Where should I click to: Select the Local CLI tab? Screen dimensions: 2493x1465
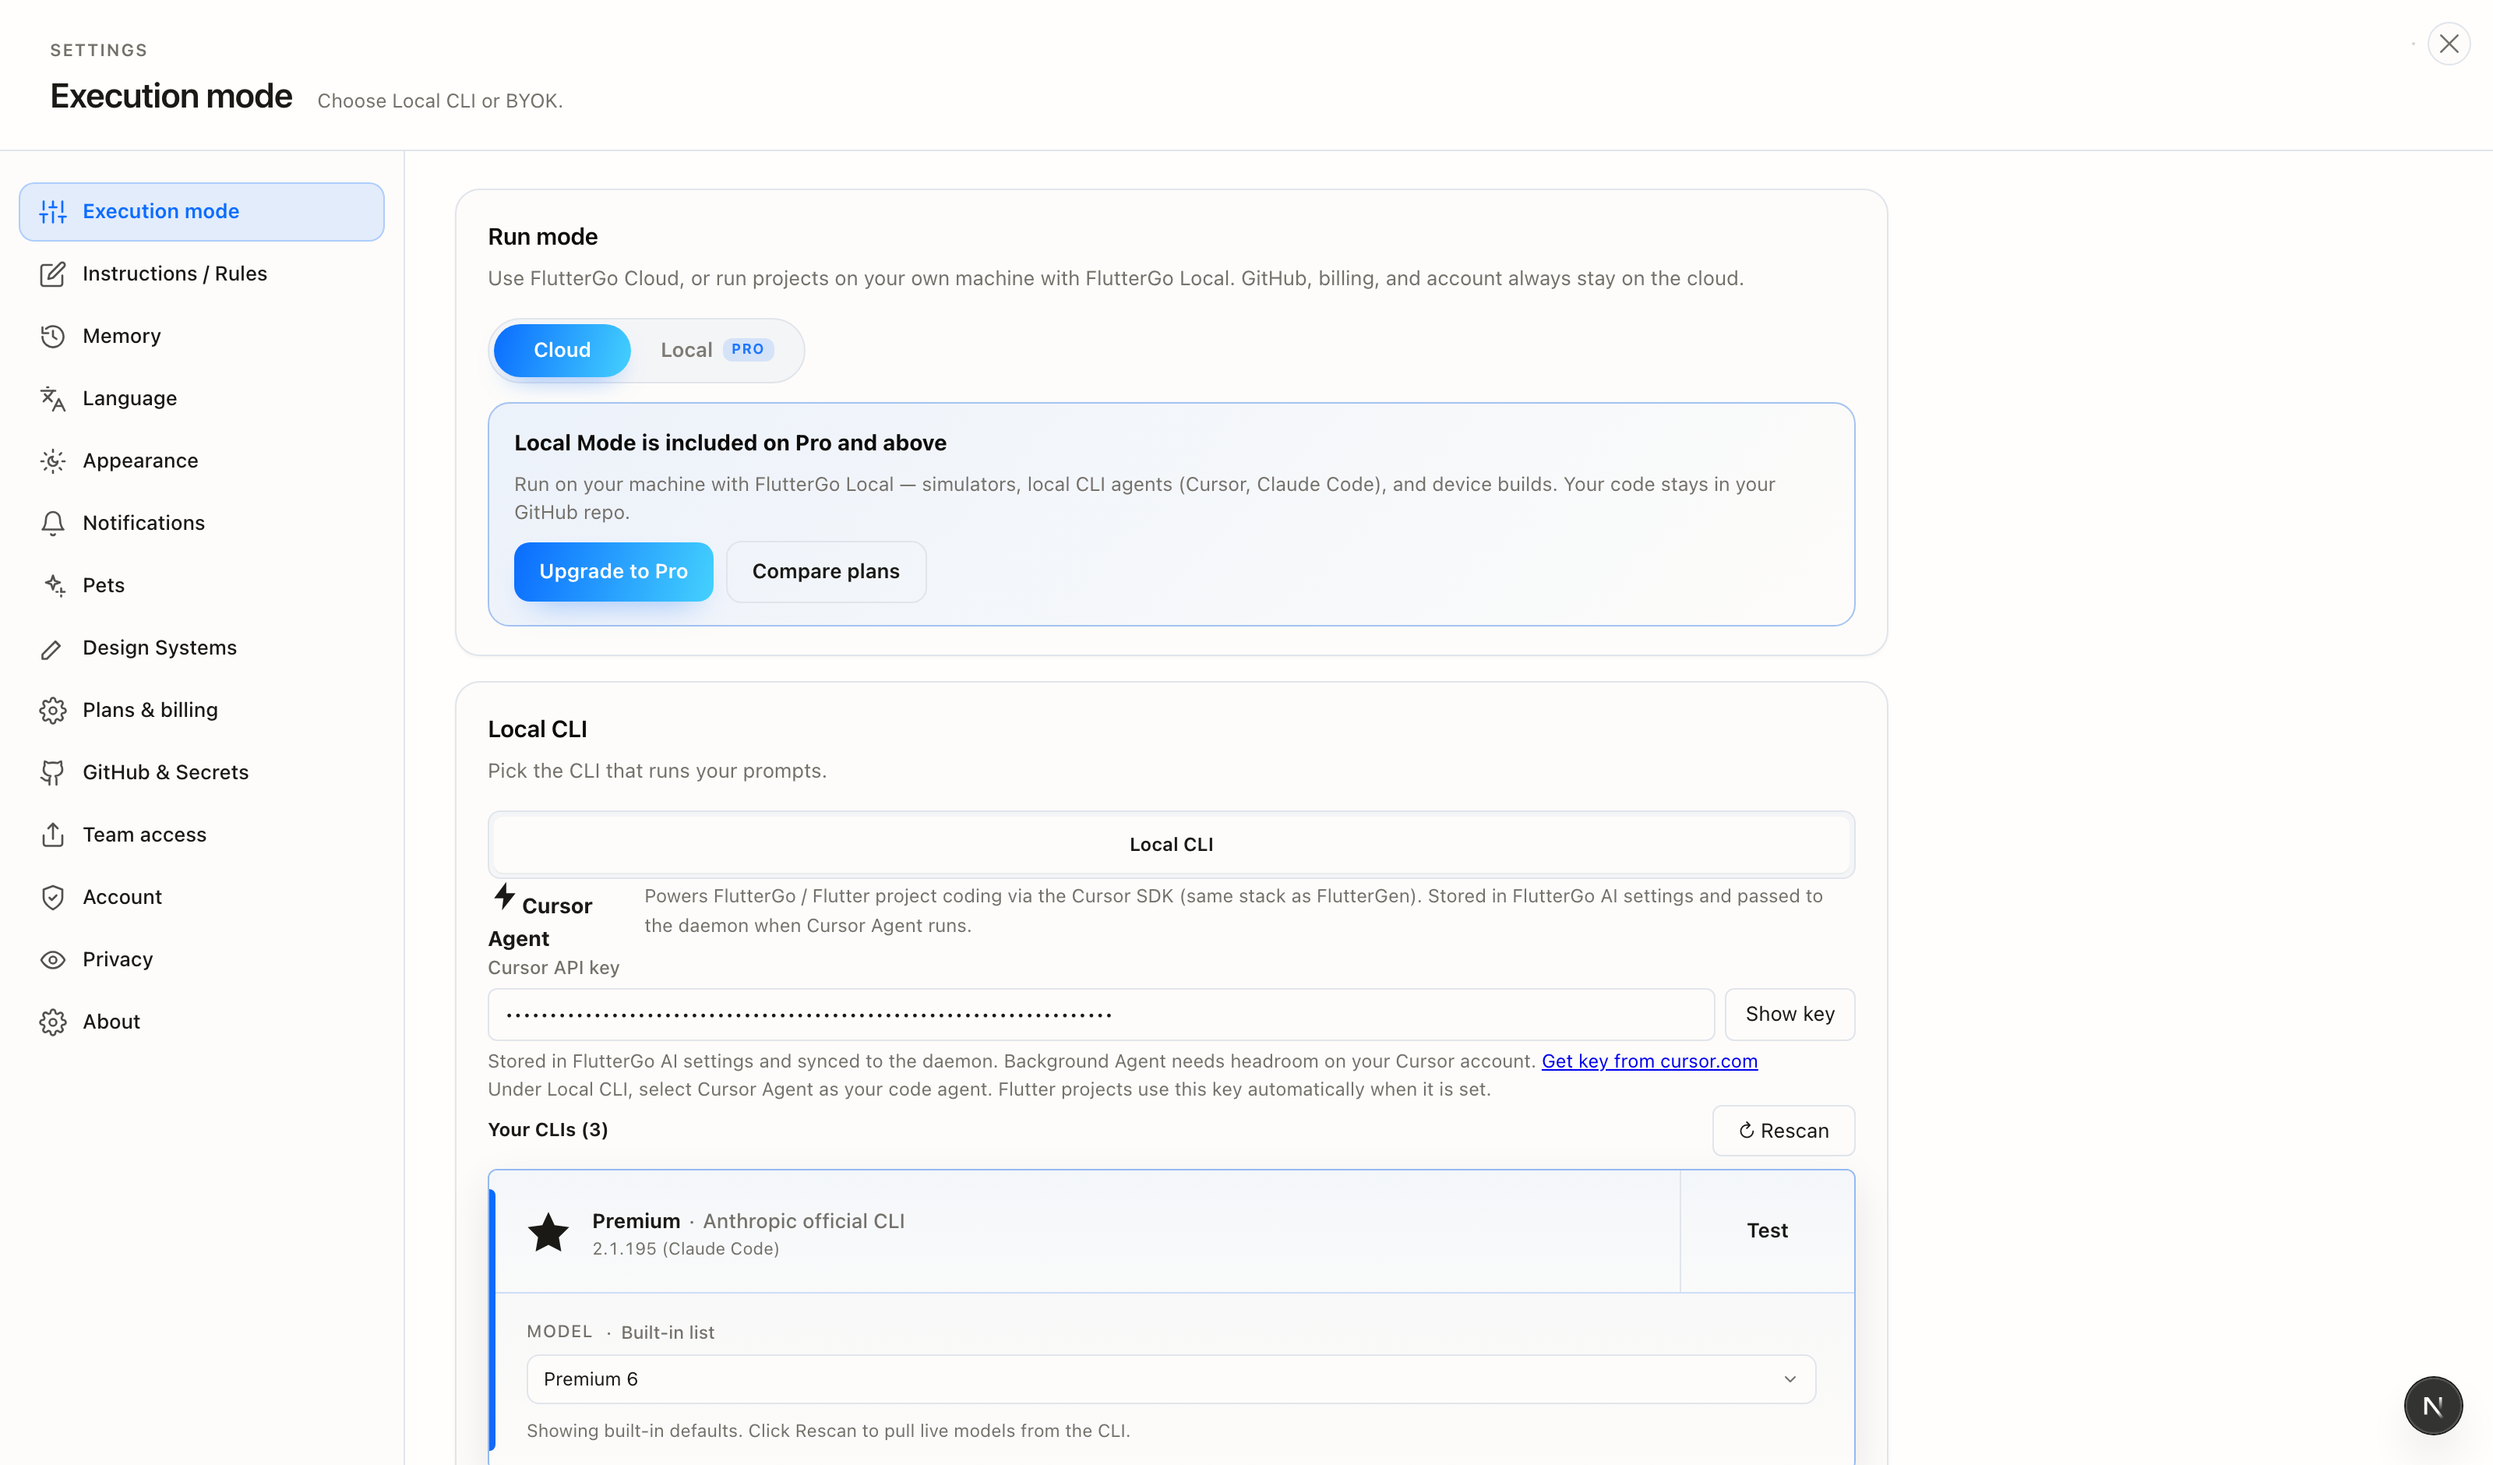[1170, 845]
